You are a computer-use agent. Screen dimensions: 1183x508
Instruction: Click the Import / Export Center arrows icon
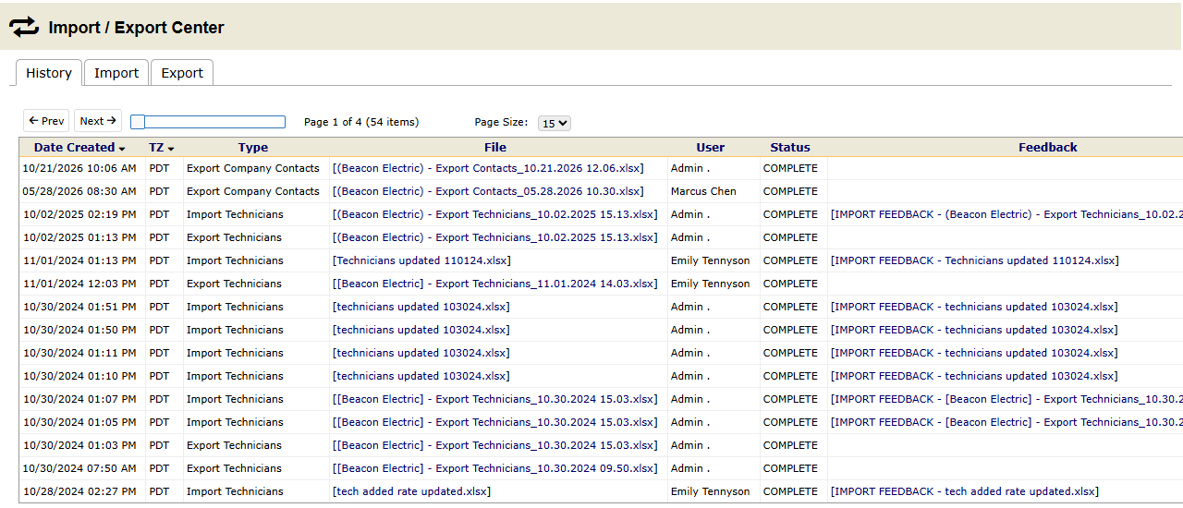[25, 28]
